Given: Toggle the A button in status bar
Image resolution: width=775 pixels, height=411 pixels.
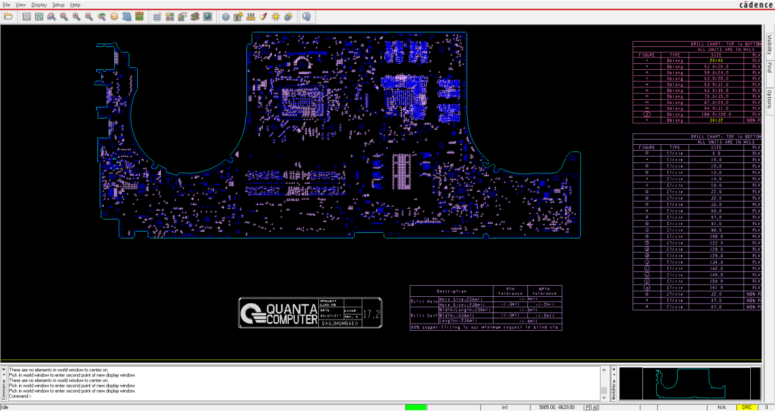Looking at the screenshot, I should 595,407.
